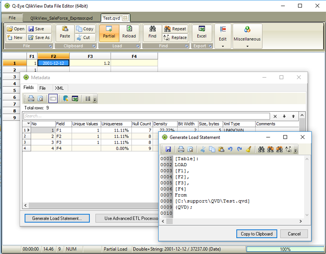Click Replace in the ribbon Find group

[x=175, y=38]
